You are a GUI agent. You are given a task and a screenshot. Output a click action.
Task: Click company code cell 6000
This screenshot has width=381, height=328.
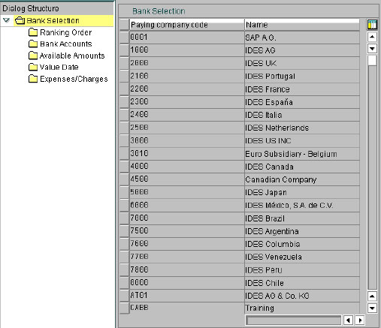[187, 205]
